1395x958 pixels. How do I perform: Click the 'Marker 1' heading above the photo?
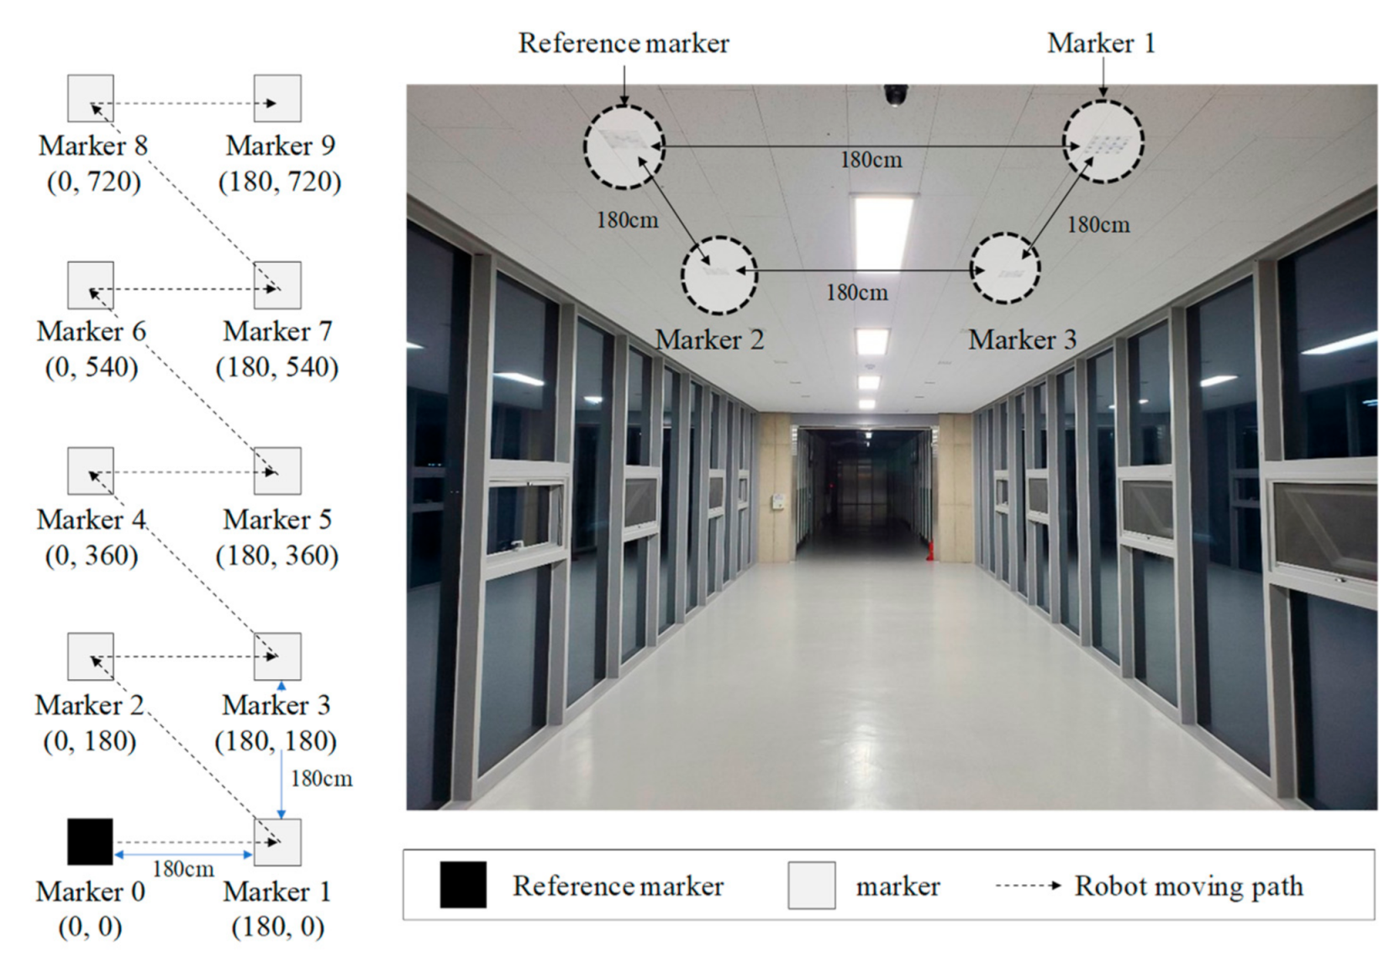pos(1101,43)
